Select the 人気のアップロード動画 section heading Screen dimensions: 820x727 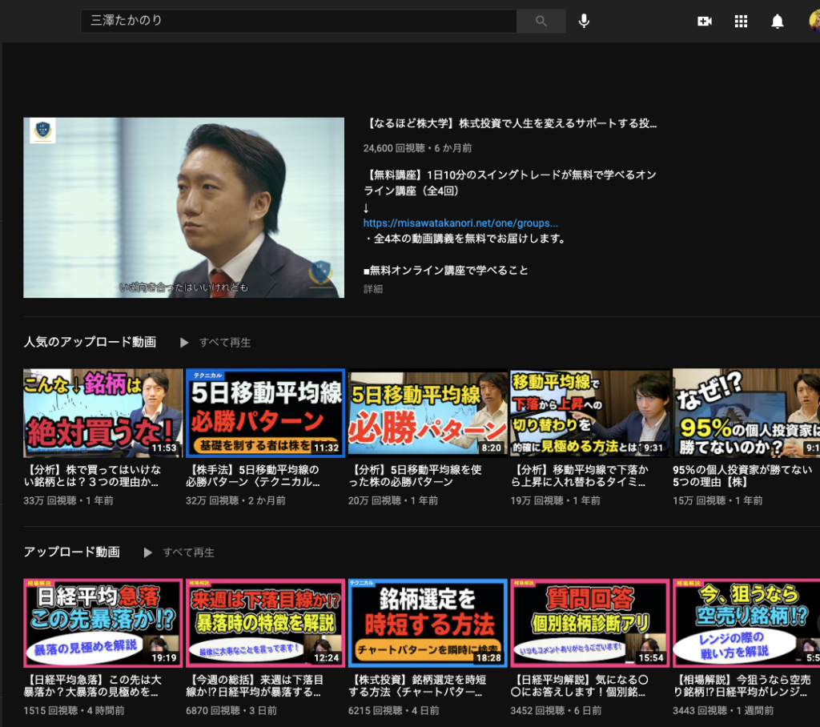point(90,343)
